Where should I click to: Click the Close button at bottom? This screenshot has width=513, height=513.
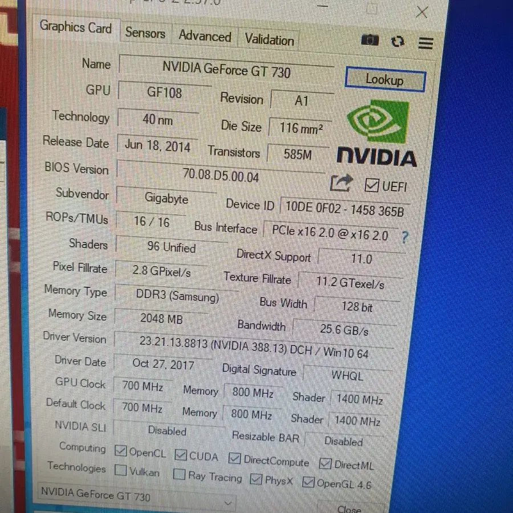(x=350, y=508)
